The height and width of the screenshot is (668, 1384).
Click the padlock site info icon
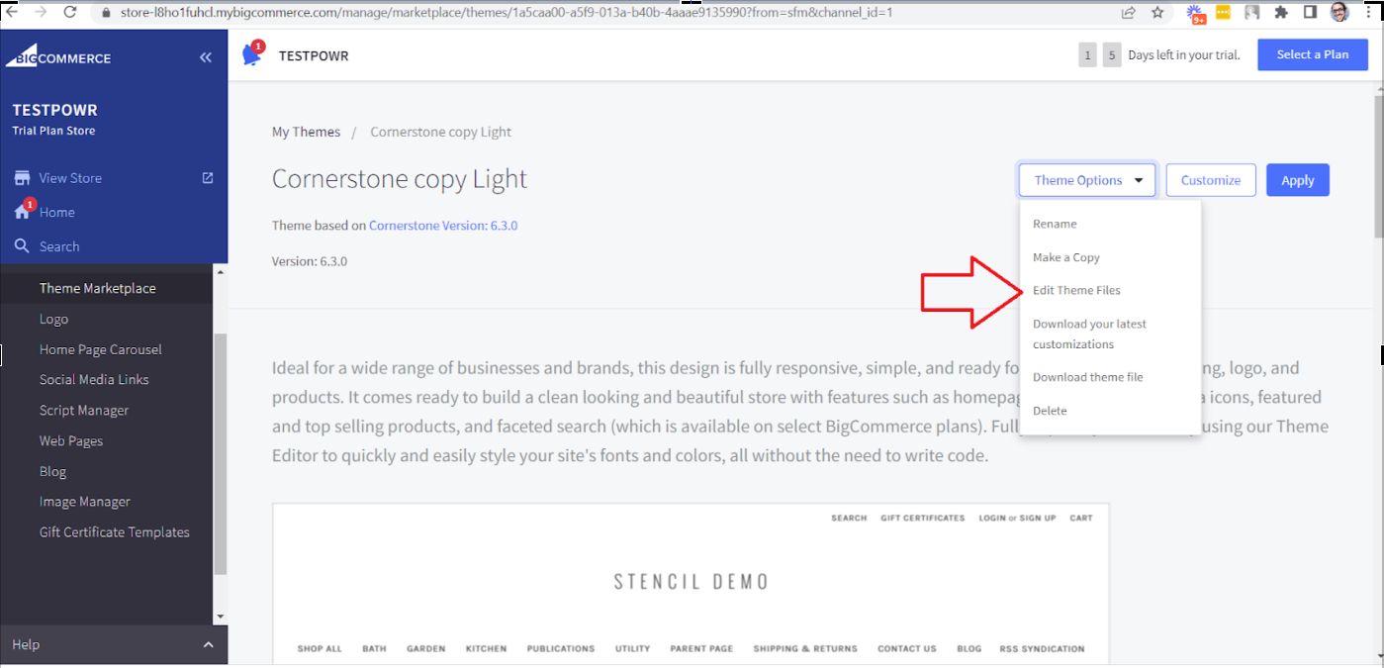point(106,13)
